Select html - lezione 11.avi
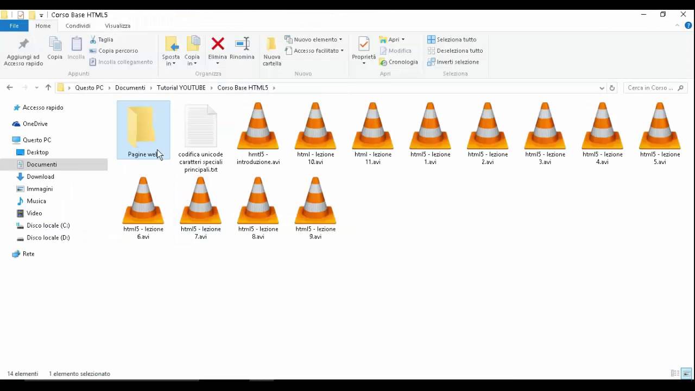695x391 pixels. (373, 134)
